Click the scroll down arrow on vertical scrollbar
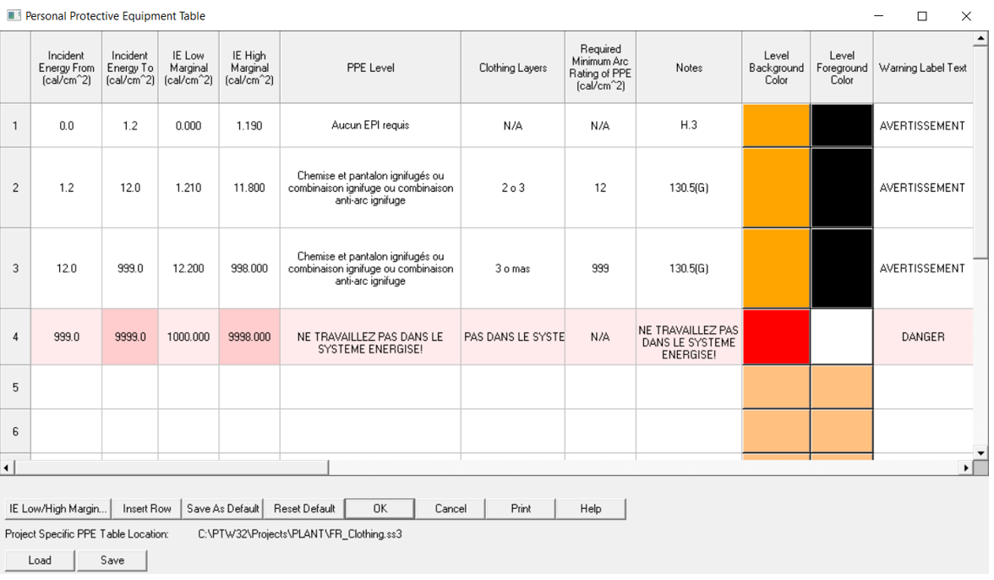Screen dimensions: 994x580 pos(981,453)
